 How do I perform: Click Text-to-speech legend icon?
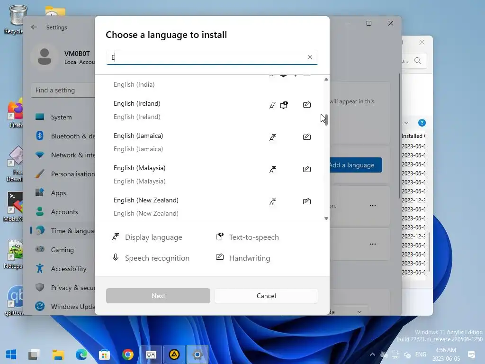click(x=220, y=237)
